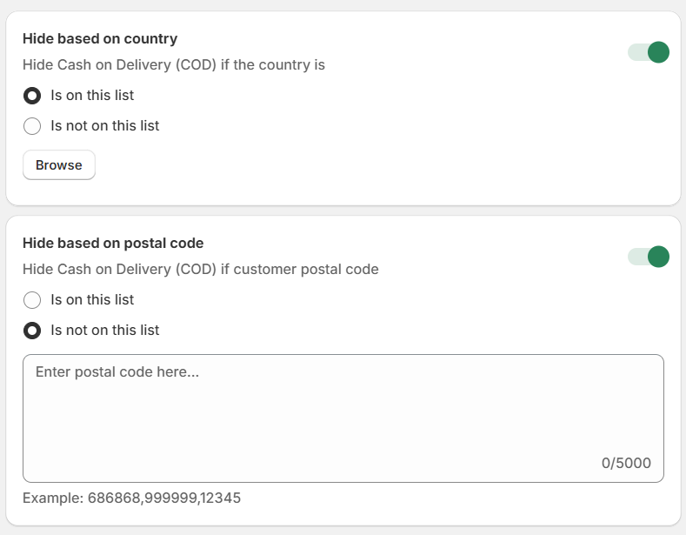The image size is (686, 535).
Task: Choose country option Is not on this list
Action: pos(32,126)
